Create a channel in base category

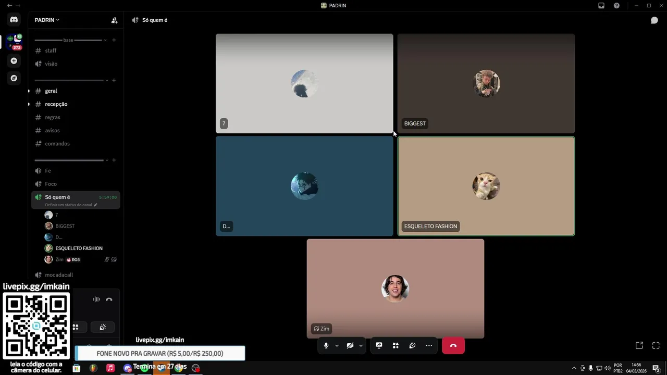[114, 40]
